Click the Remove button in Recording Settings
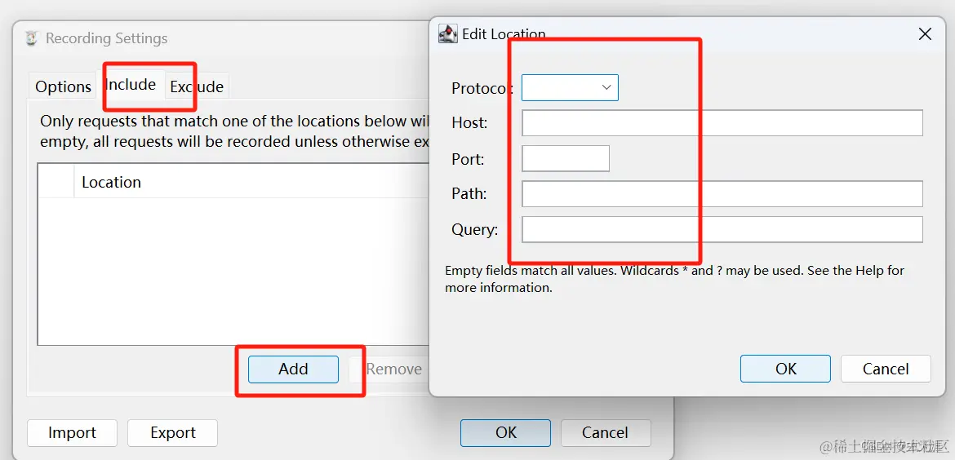This screenshot has width=955, height=460. click(390, 369)
